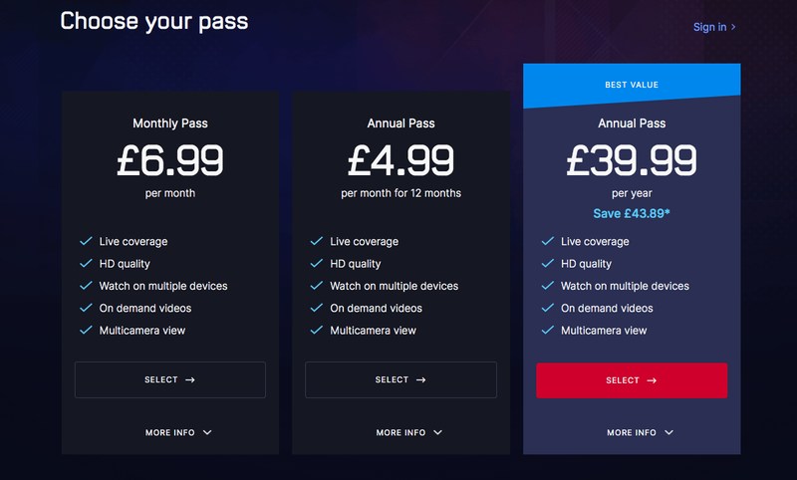Expand More Info under Monthly Pass
Screen dimensions: 797x480
[178, 432]
